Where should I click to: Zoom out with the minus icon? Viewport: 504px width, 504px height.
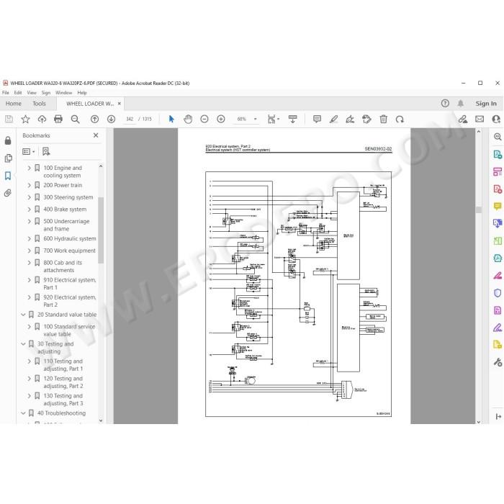[204, 120]
